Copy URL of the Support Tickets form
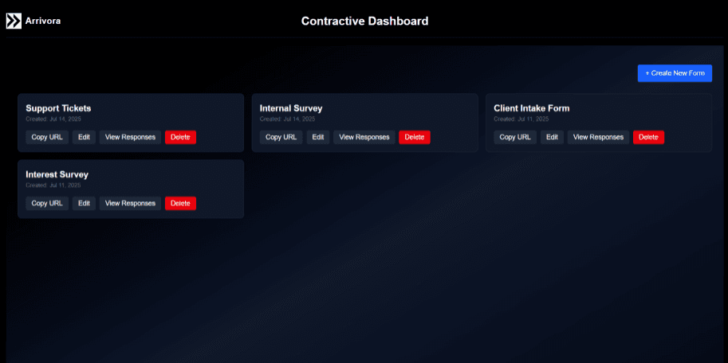 [x=47, y=137]
